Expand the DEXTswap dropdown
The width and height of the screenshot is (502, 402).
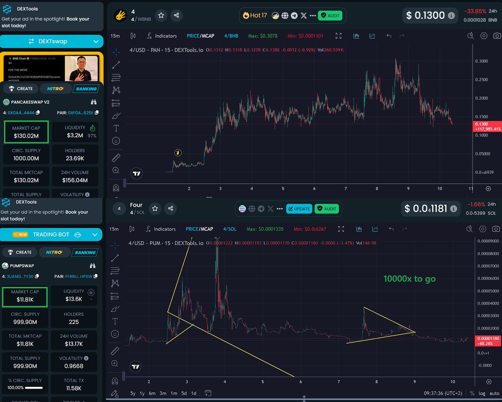(96, 41)
